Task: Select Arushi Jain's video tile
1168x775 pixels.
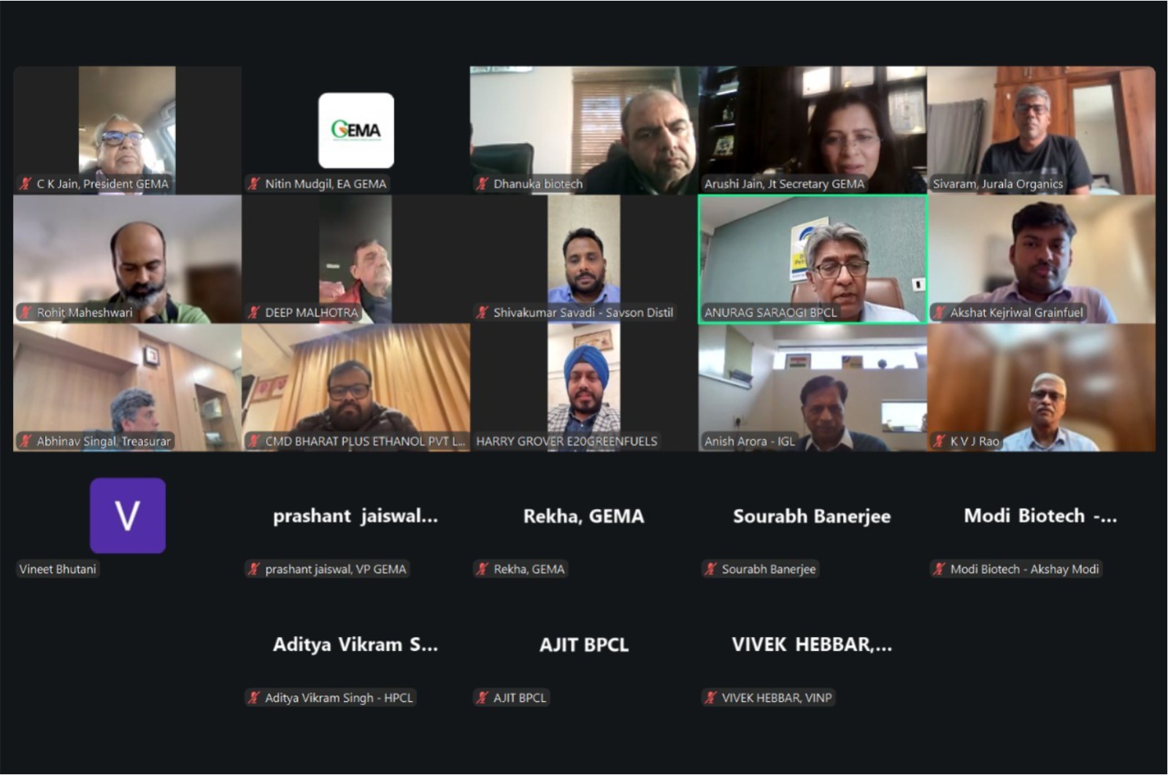Action: coord(812,130)
